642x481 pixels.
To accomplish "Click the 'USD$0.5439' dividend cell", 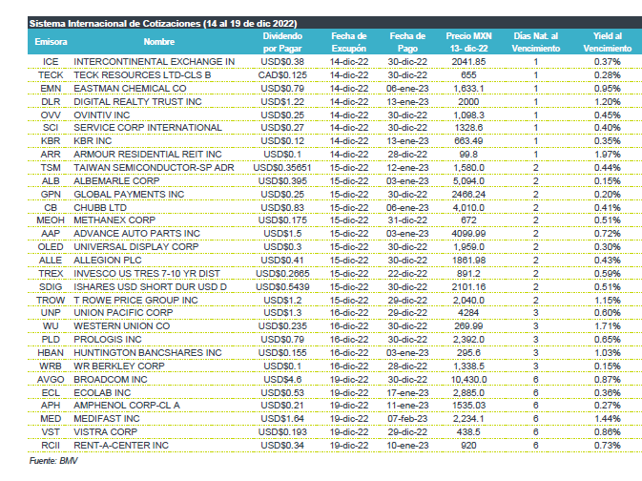I will pos(282,287).
